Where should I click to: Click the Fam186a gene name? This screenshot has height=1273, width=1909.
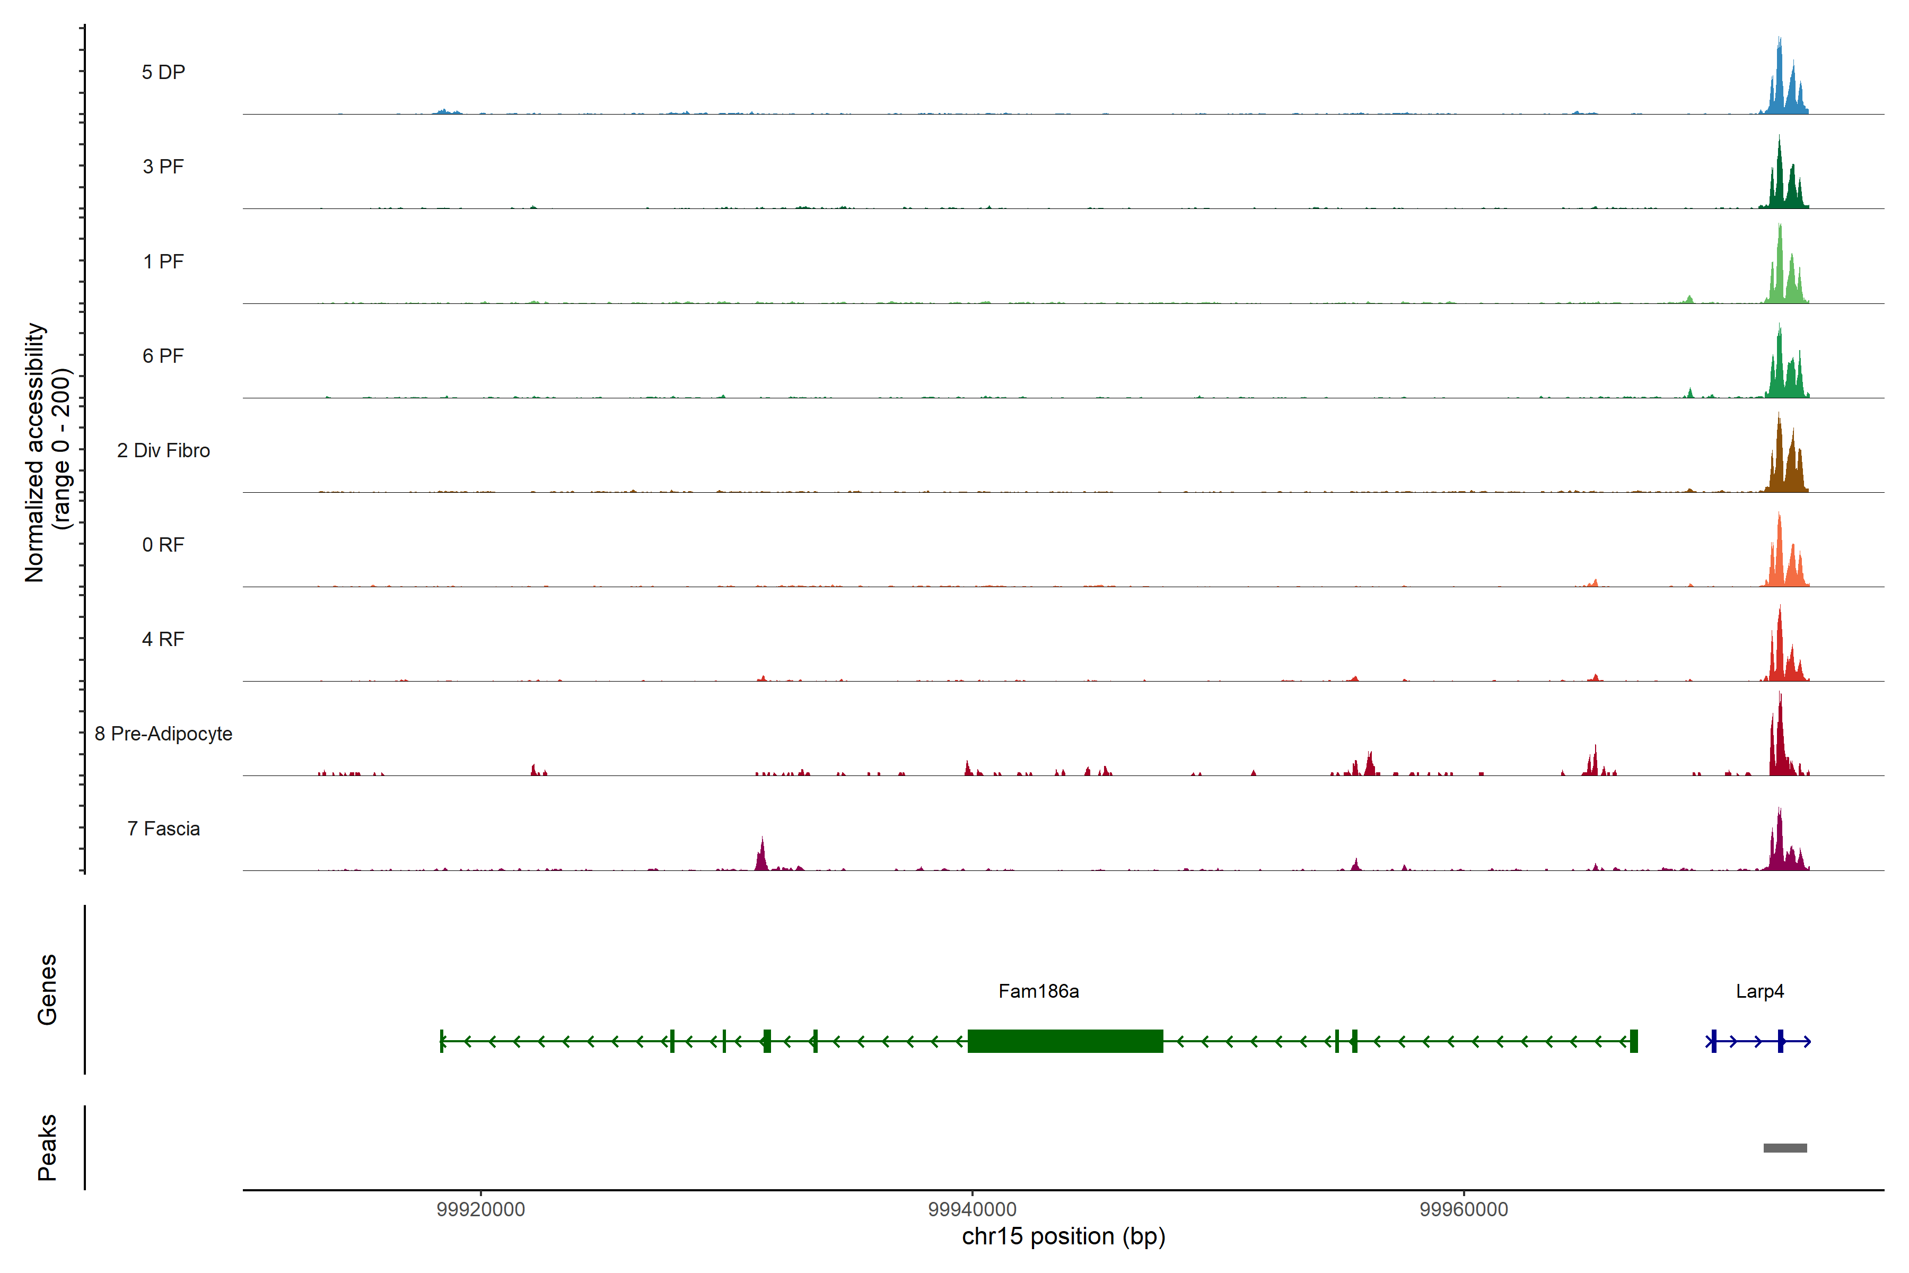click(1038, 991)
